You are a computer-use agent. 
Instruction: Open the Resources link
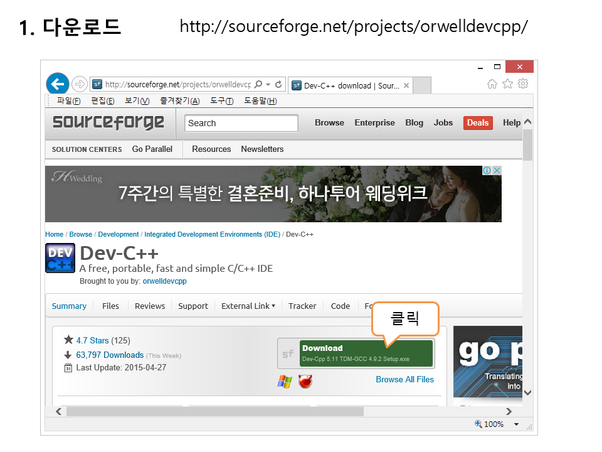coord(211,149)
